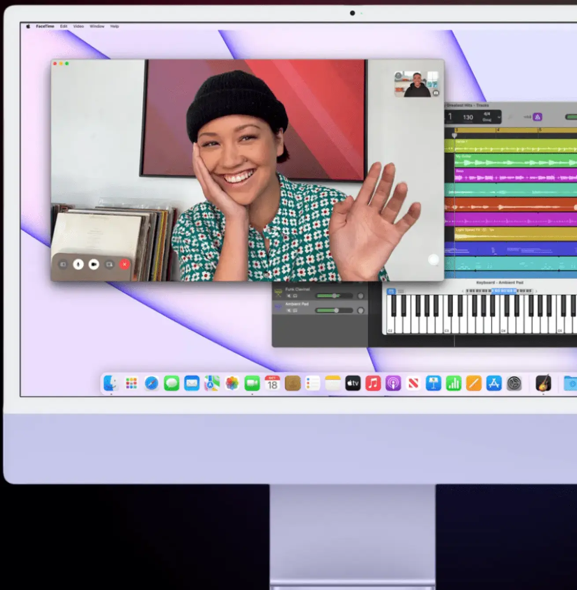Screen dimensions: 577x590
Task: Launch Podcasts from the Dock
Action: pos(393,383)
